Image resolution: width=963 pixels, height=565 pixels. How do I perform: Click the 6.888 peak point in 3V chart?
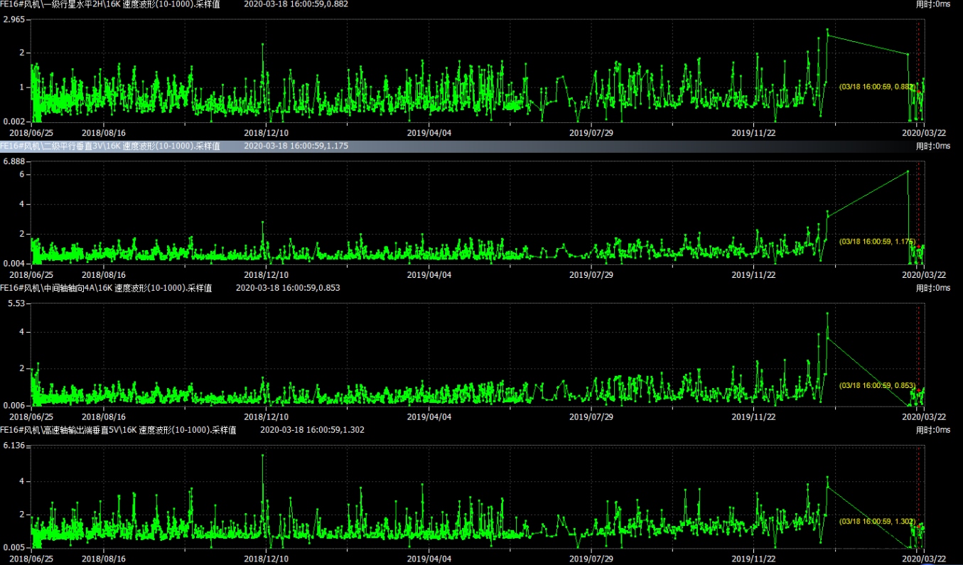click(x=908, y=171)
